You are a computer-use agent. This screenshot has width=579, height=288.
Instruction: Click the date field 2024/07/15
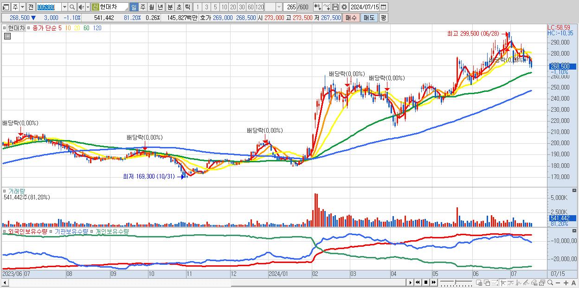click(x=365, y=7)
